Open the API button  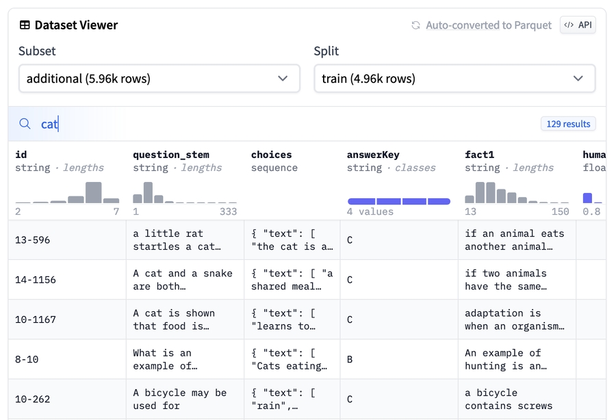(x=578, y=25)
